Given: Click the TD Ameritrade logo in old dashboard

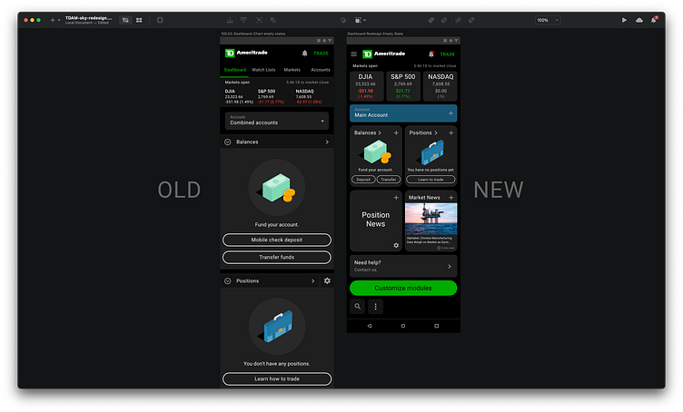Looking at the screenshot, I should [x=246, y=53].
